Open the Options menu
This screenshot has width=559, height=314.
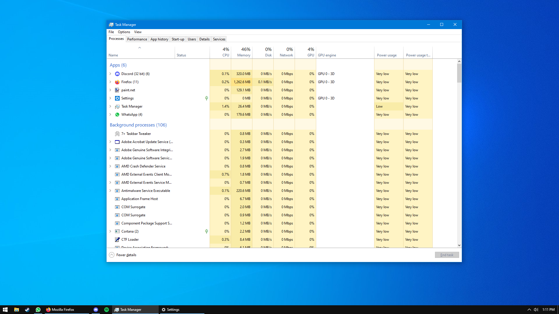124,32
